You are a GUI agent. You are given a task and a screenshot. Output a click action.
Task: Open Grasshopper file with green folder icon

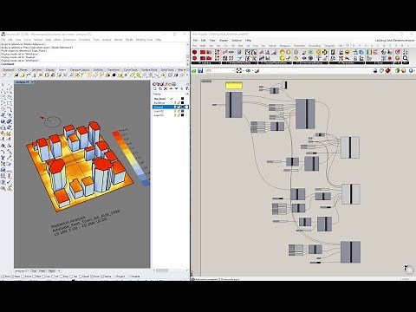194,70
